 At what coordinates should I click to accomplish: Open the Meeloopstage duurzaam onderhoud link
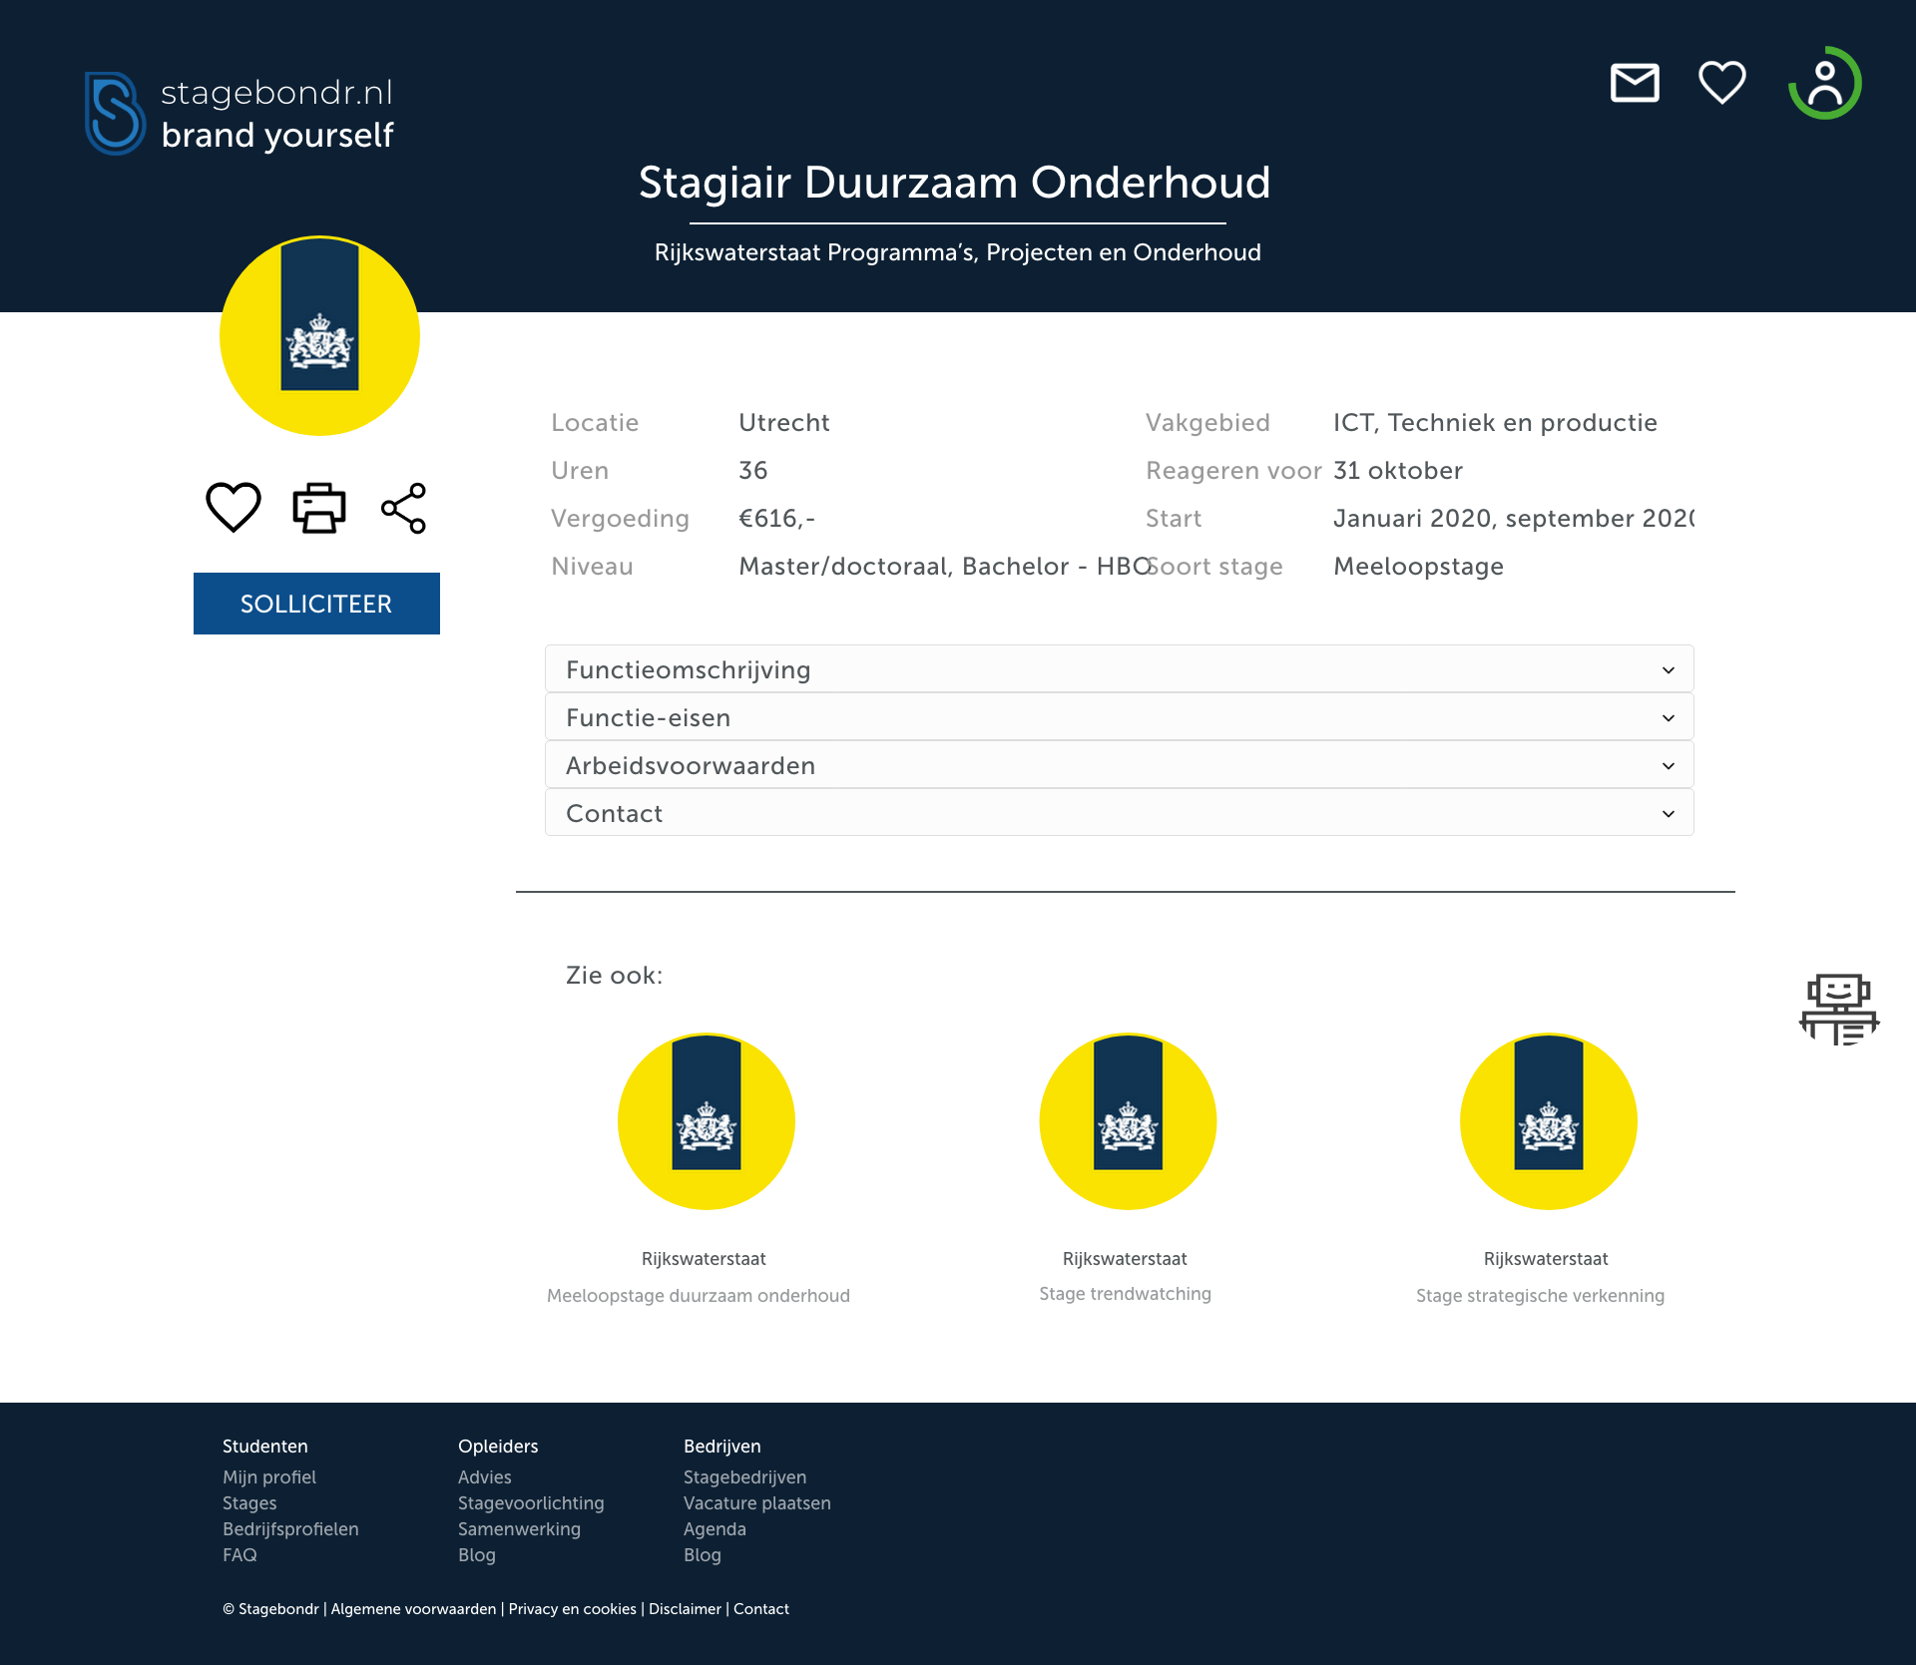(699, 1295)
